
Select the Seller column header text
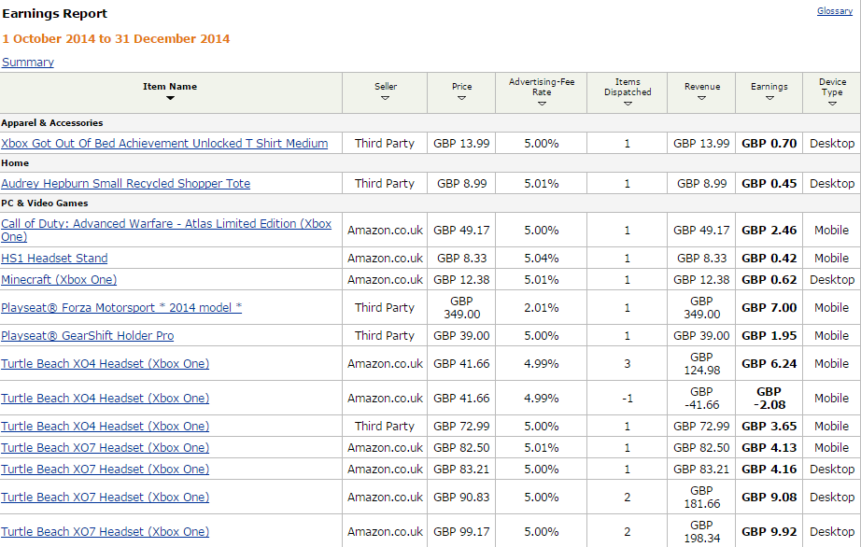pos(386,86)
